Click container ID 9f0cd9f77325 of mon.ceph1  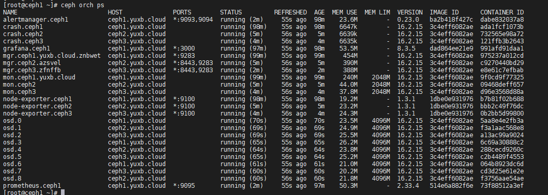[502, 77]
